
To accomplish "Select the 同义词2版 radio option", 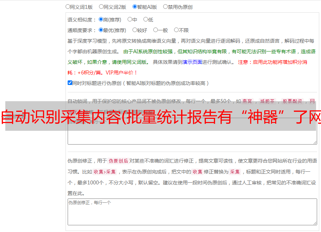I will tap(101, 7).
